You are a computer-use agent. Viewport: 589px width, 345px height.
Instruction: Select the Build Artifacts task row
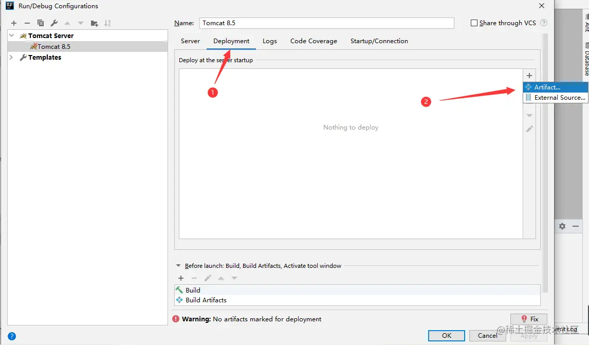click(x=357, y=300)
